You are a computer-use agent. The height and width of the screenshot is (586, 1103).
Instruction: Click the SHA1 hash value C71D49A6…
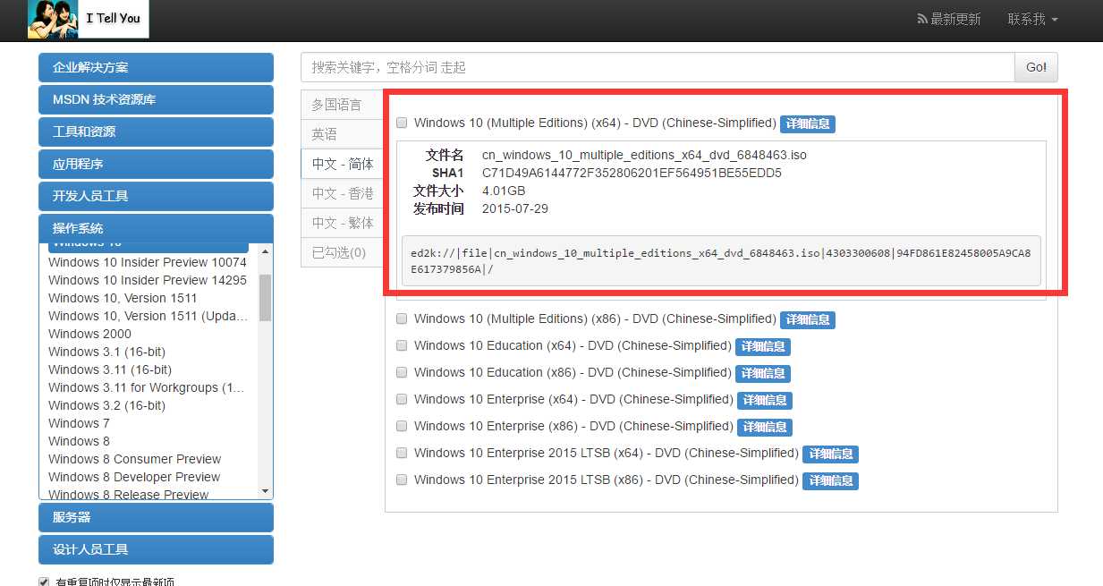tap(632, 173)
